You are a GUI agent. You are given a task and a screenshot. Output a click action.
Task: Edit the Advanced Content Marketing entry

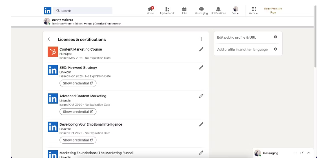(x=201, y=96)
